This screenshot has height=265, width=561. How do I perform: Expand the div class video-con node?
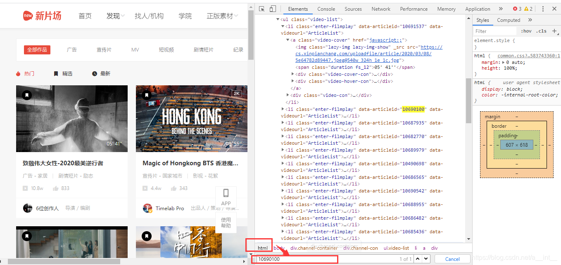(288, 95)
